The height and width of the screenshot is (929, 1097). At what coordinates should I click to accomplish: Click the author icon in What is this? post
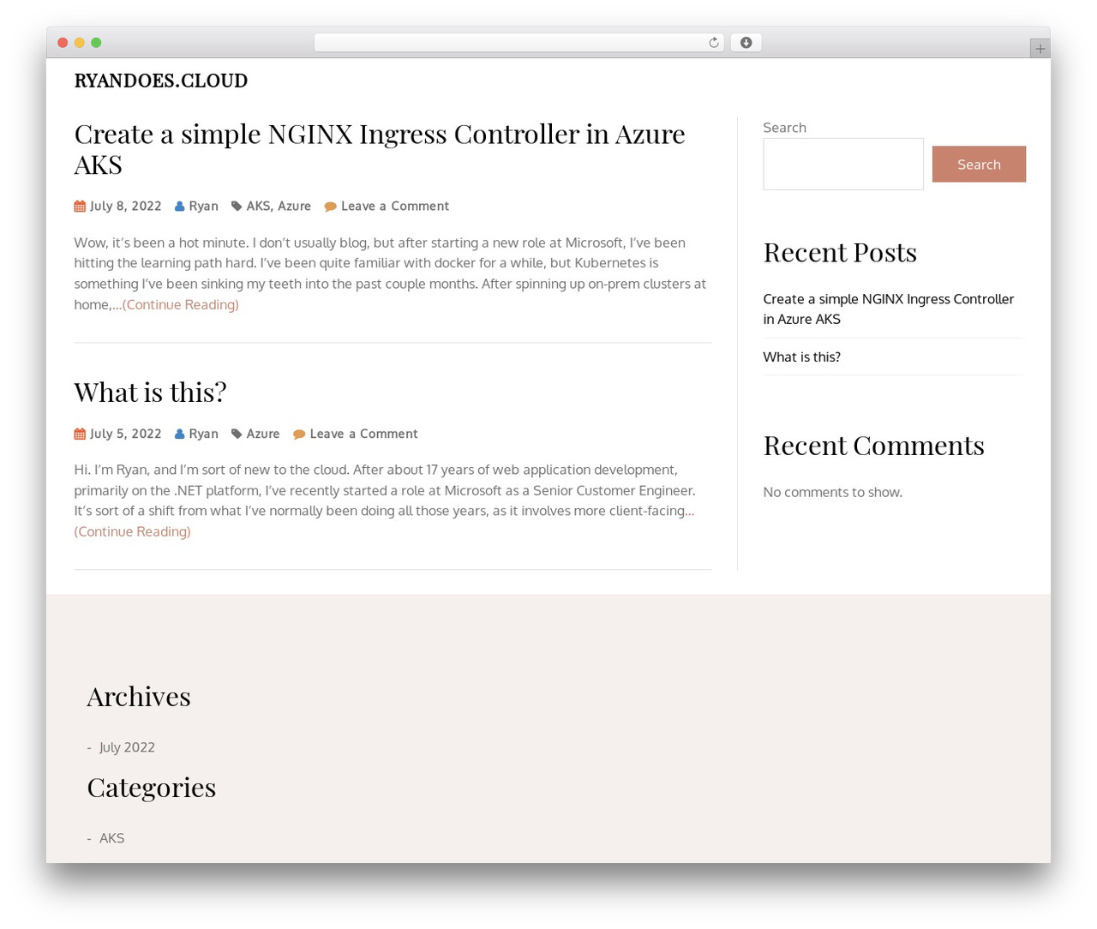[180, 434]
